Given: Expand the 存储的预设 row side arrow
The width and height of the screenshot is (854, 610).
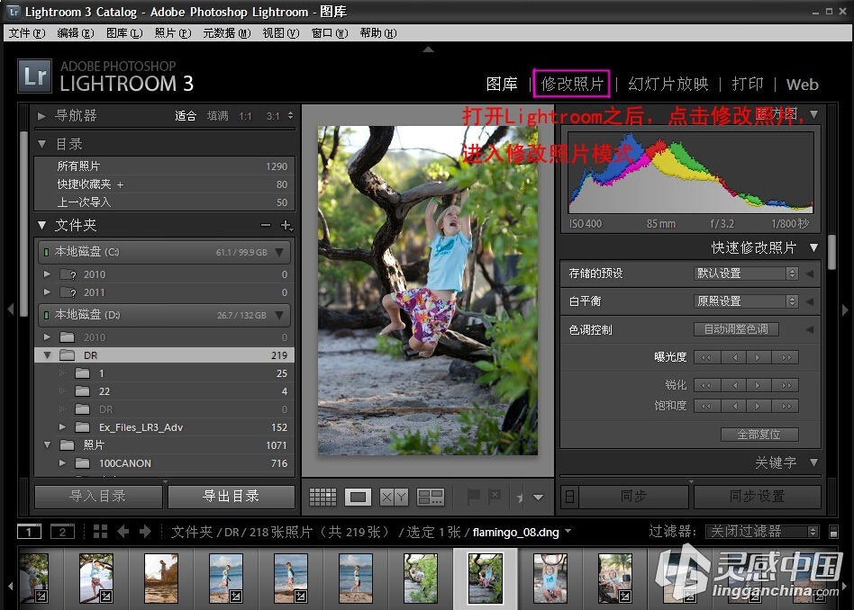Looking at the screenshot, I should [810, 274].
